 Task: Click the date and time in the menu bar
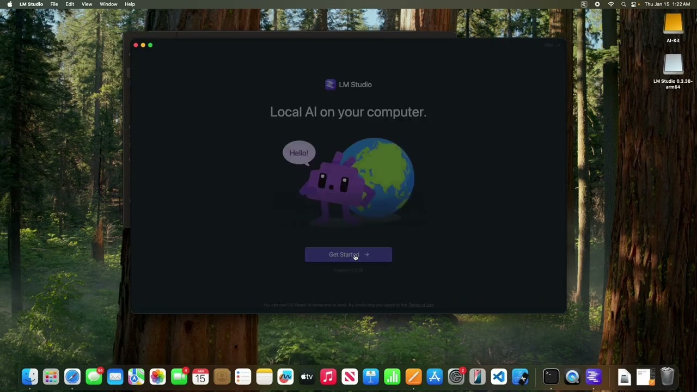point(667,4)
